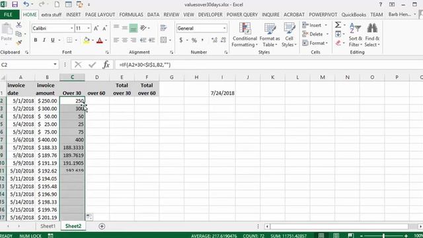Open Sort & Filter menu

[x=356, y=35]
